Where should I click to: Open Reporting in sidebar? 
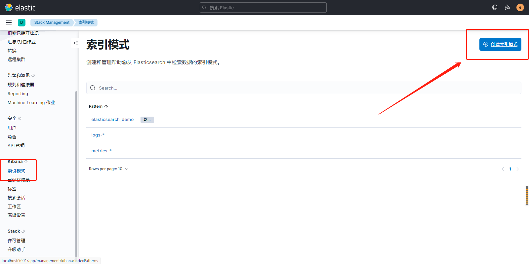point(18,94)
